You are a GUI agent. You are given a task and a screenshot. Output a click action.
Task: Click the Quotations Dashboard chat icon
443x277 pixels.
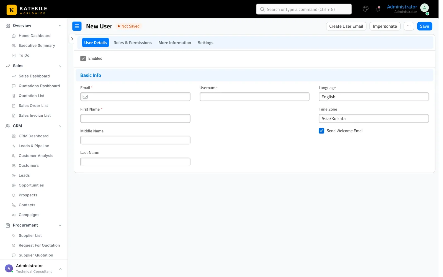tap(14, 86)
